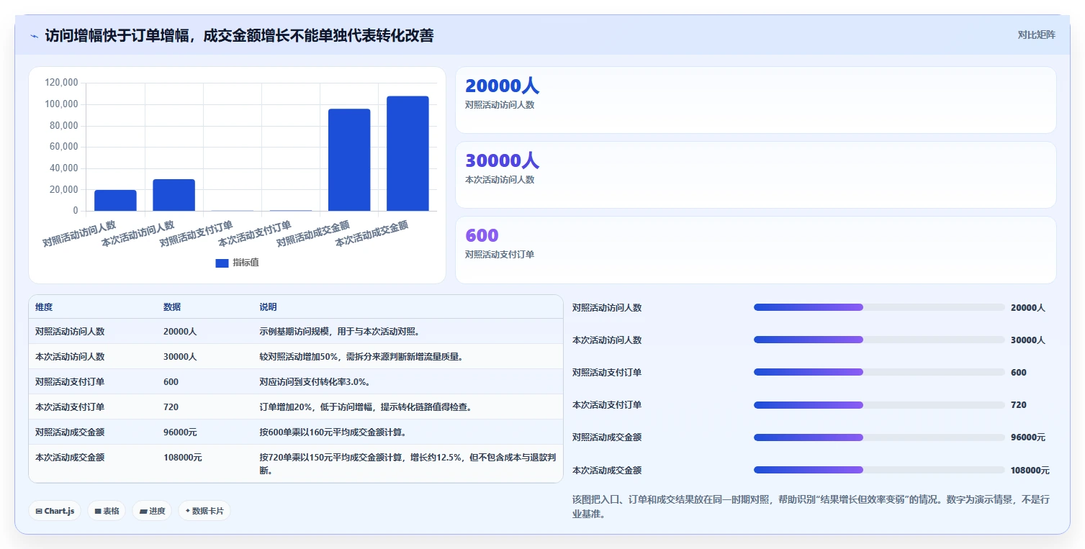The width and height of the screenshot is (1085, 549).
Task: Click the progress bar for 对照活动成交金额
Action: point(879,437)
